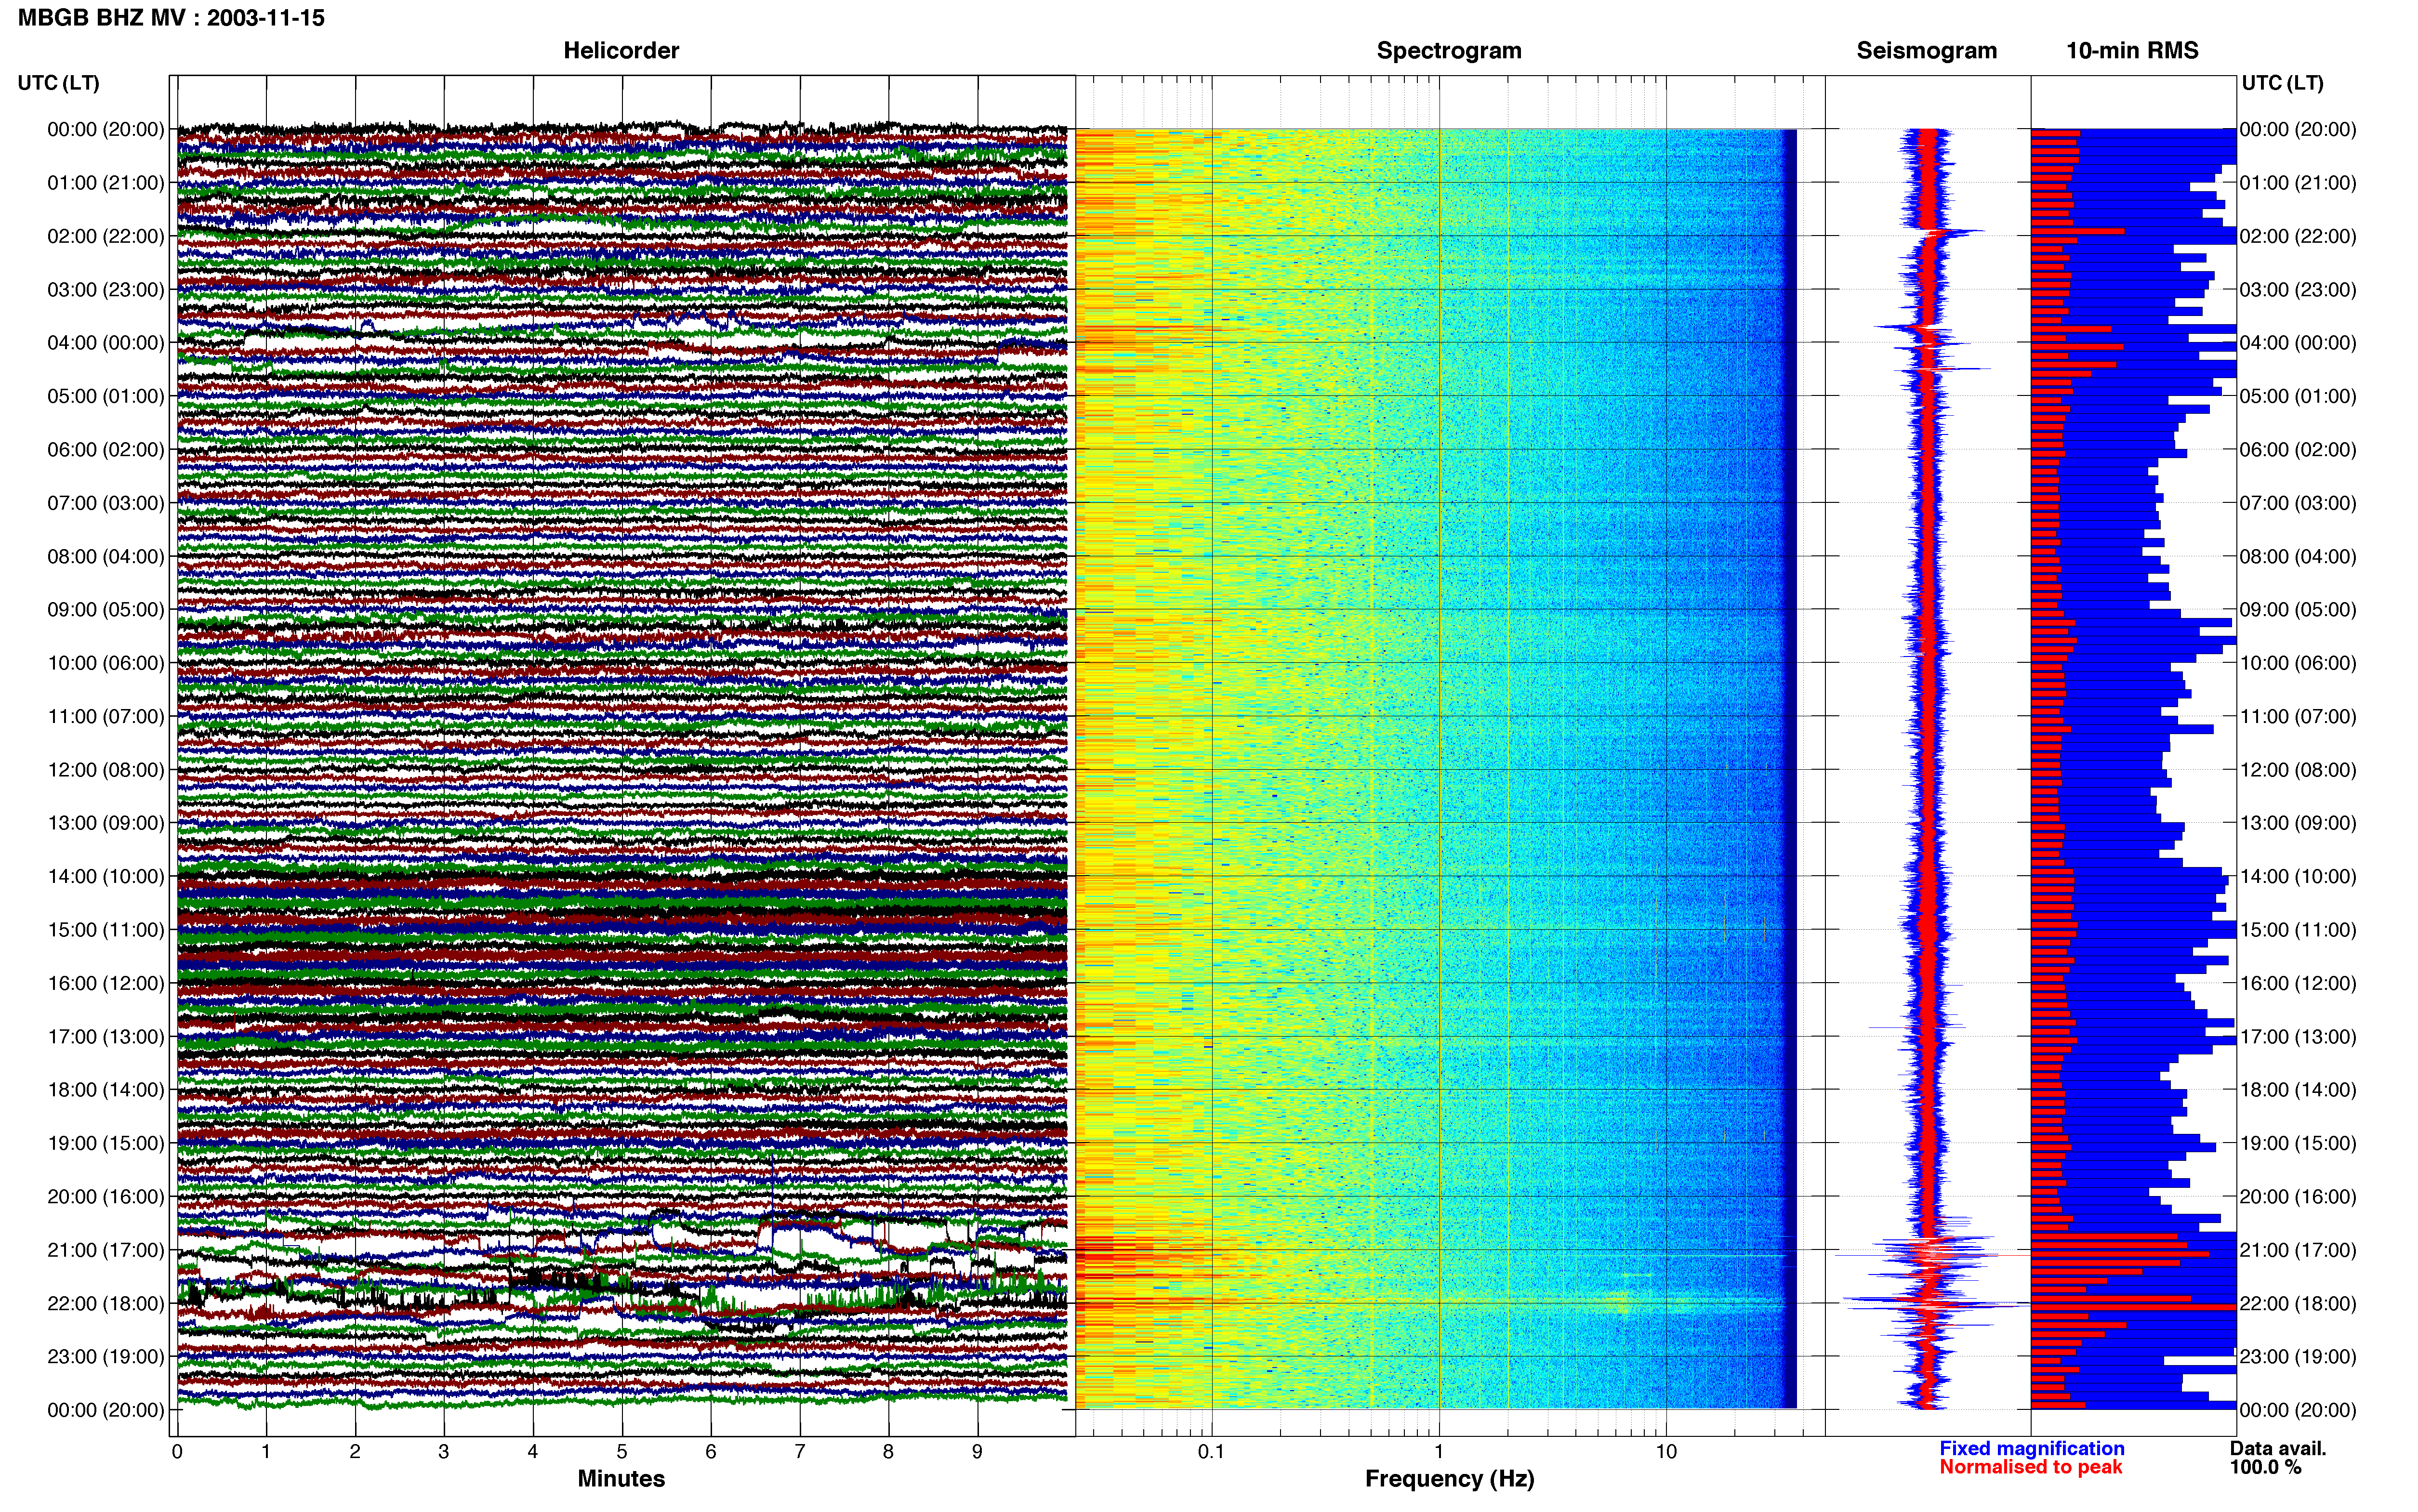Select the 10-min RMS panel heading

coord(2132,51)
